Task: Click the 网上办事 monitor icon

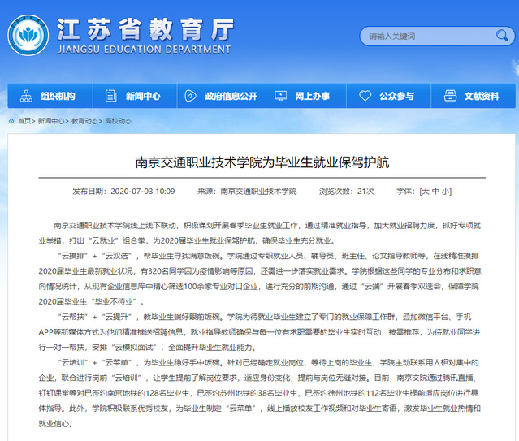Action: pos(281,96)
